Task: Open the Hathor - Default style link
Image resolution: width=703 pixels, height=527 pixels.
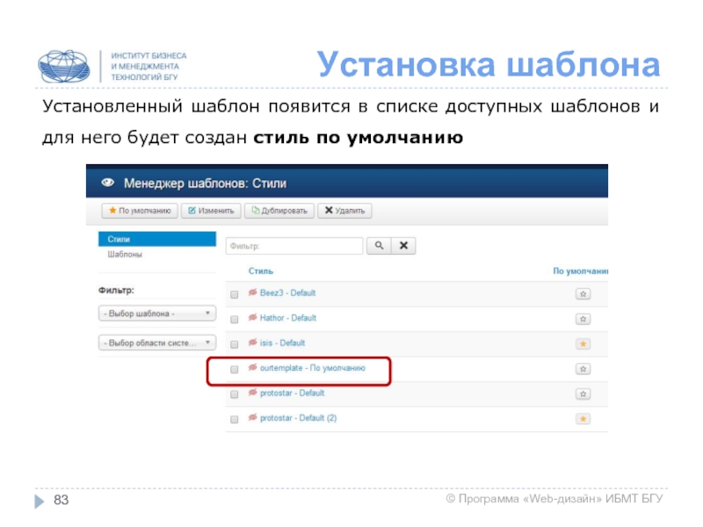Action: (x=288, y=318)
